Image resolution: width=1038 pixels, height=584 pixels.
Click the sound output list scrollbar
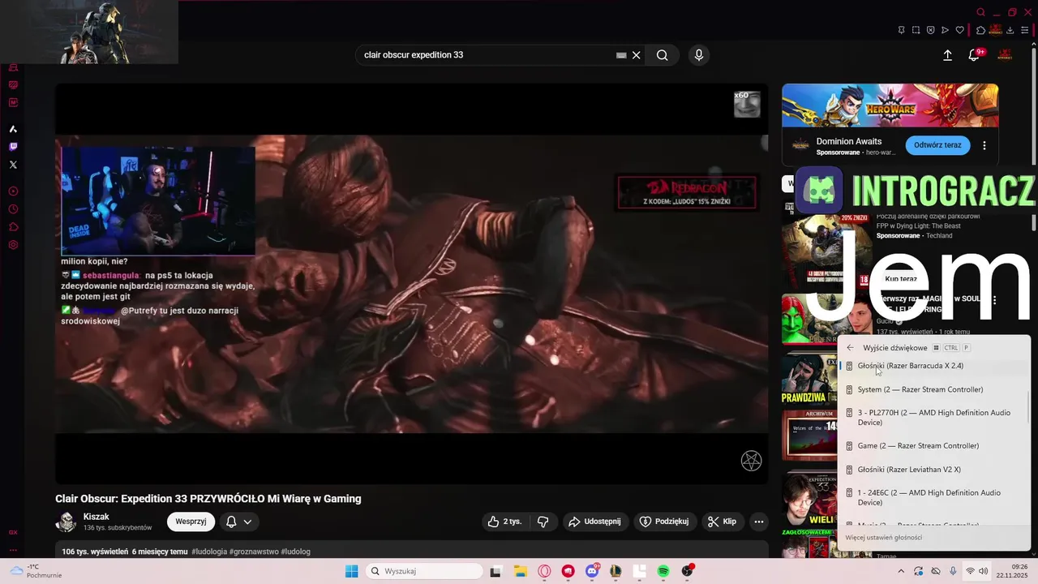1027,406
